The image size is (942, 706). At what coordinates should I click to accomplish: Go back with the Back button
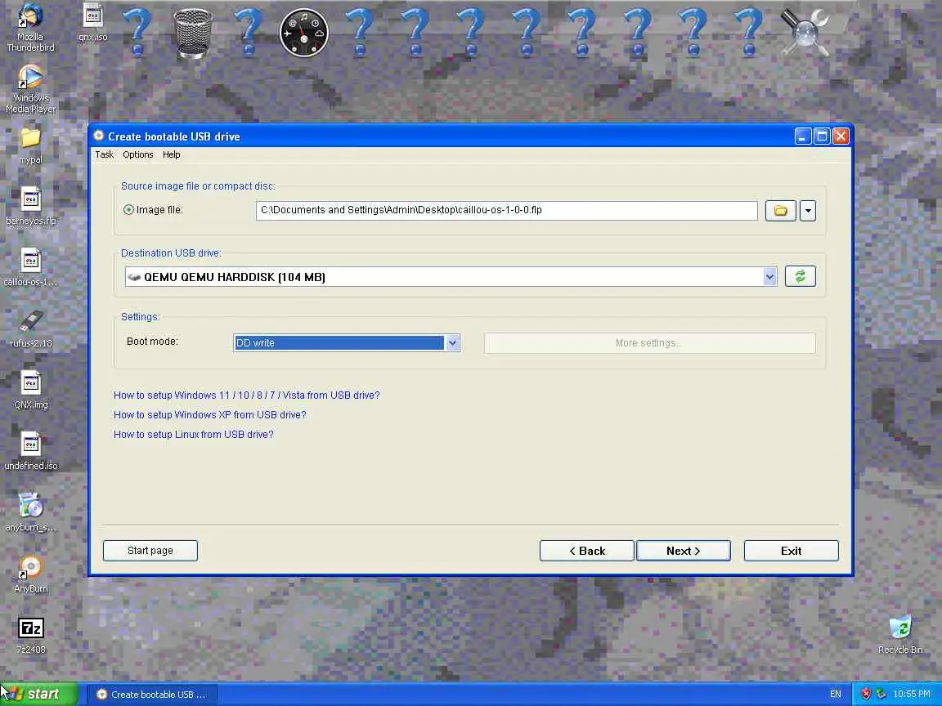pyautogui.click(x=587, y=551)
